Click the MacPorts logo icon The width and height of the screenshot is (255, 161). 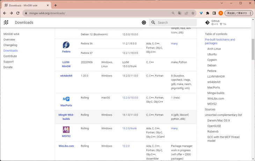(66, 99)
